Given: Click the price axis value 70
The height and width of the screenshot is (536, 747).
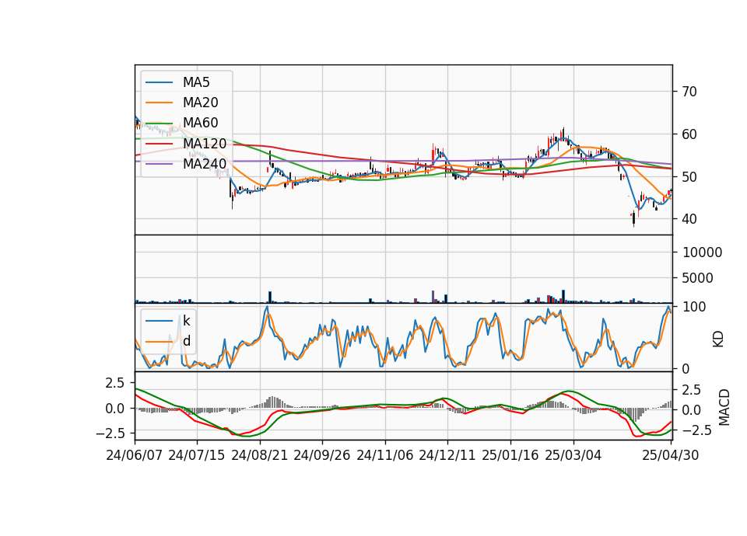Looking at the screenshot, I should [689, 92].
